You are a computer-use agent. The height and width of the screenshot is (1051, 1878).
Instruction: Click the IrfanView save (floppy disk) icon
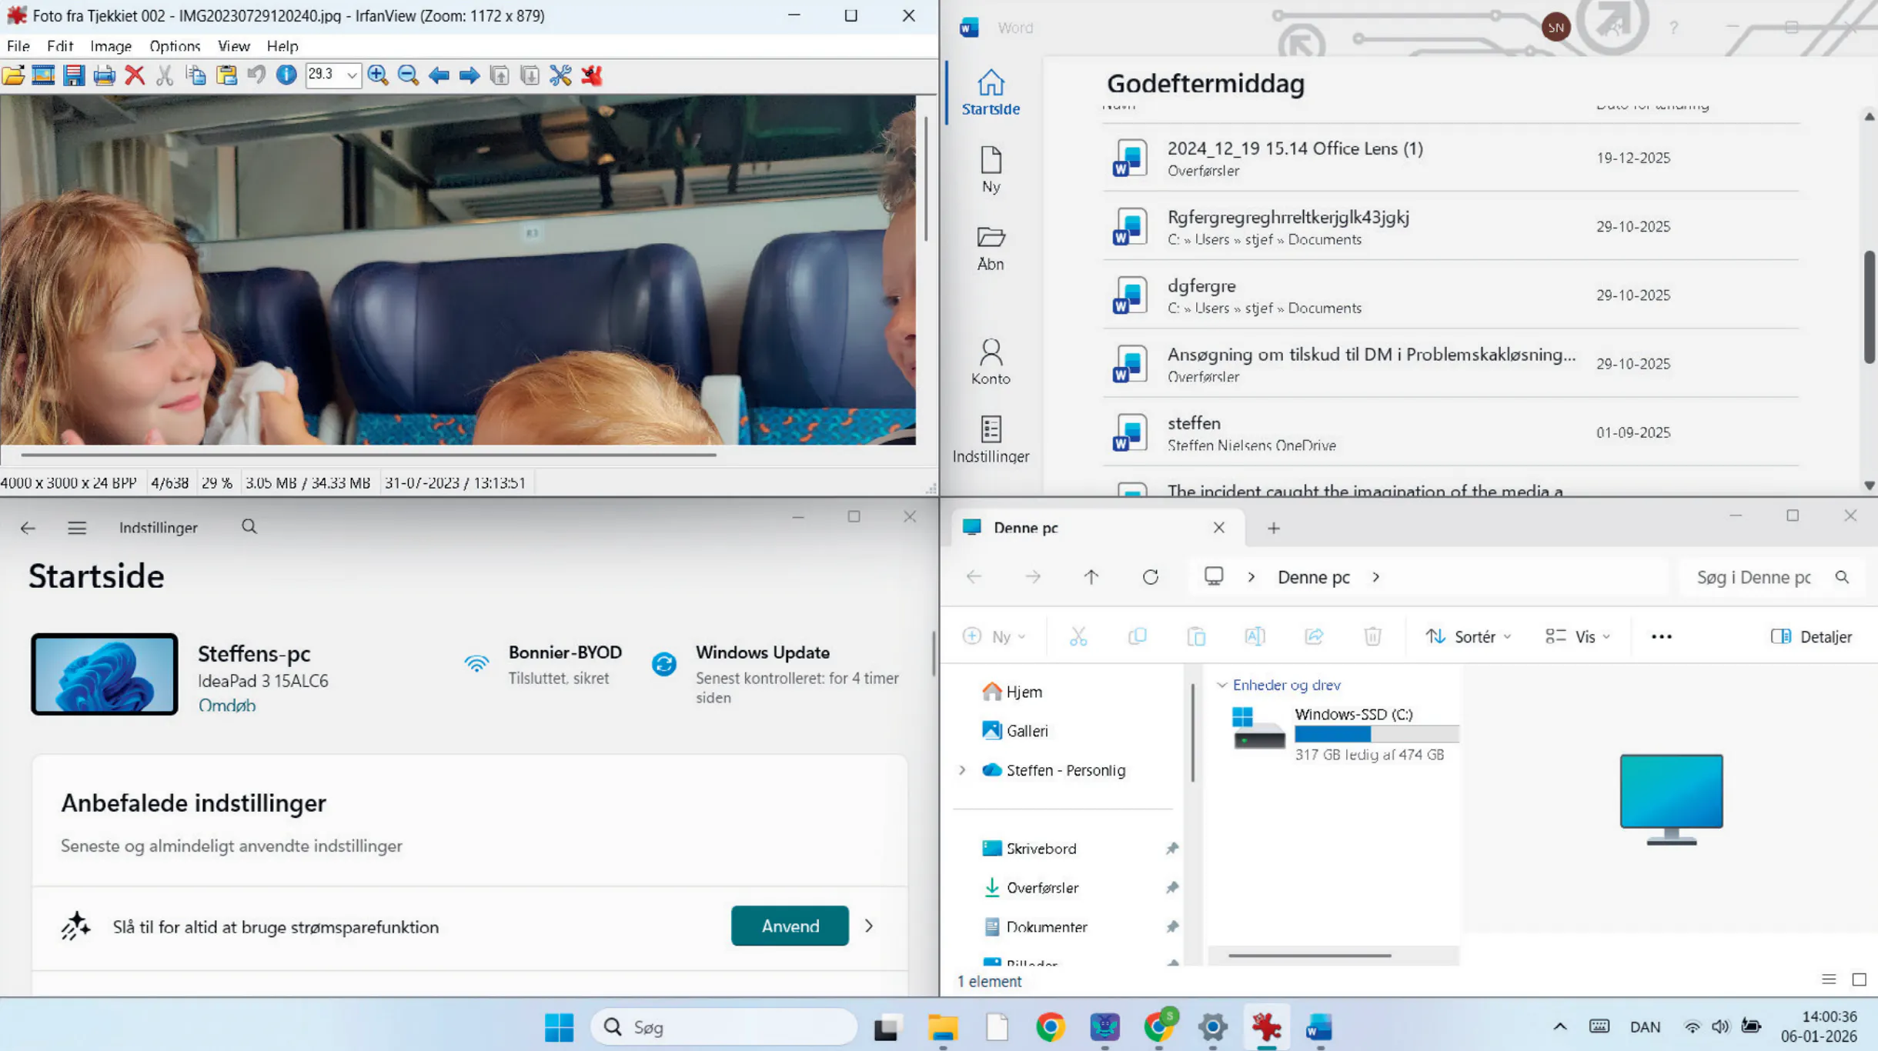pyautogui.click(x=74, y=75)
